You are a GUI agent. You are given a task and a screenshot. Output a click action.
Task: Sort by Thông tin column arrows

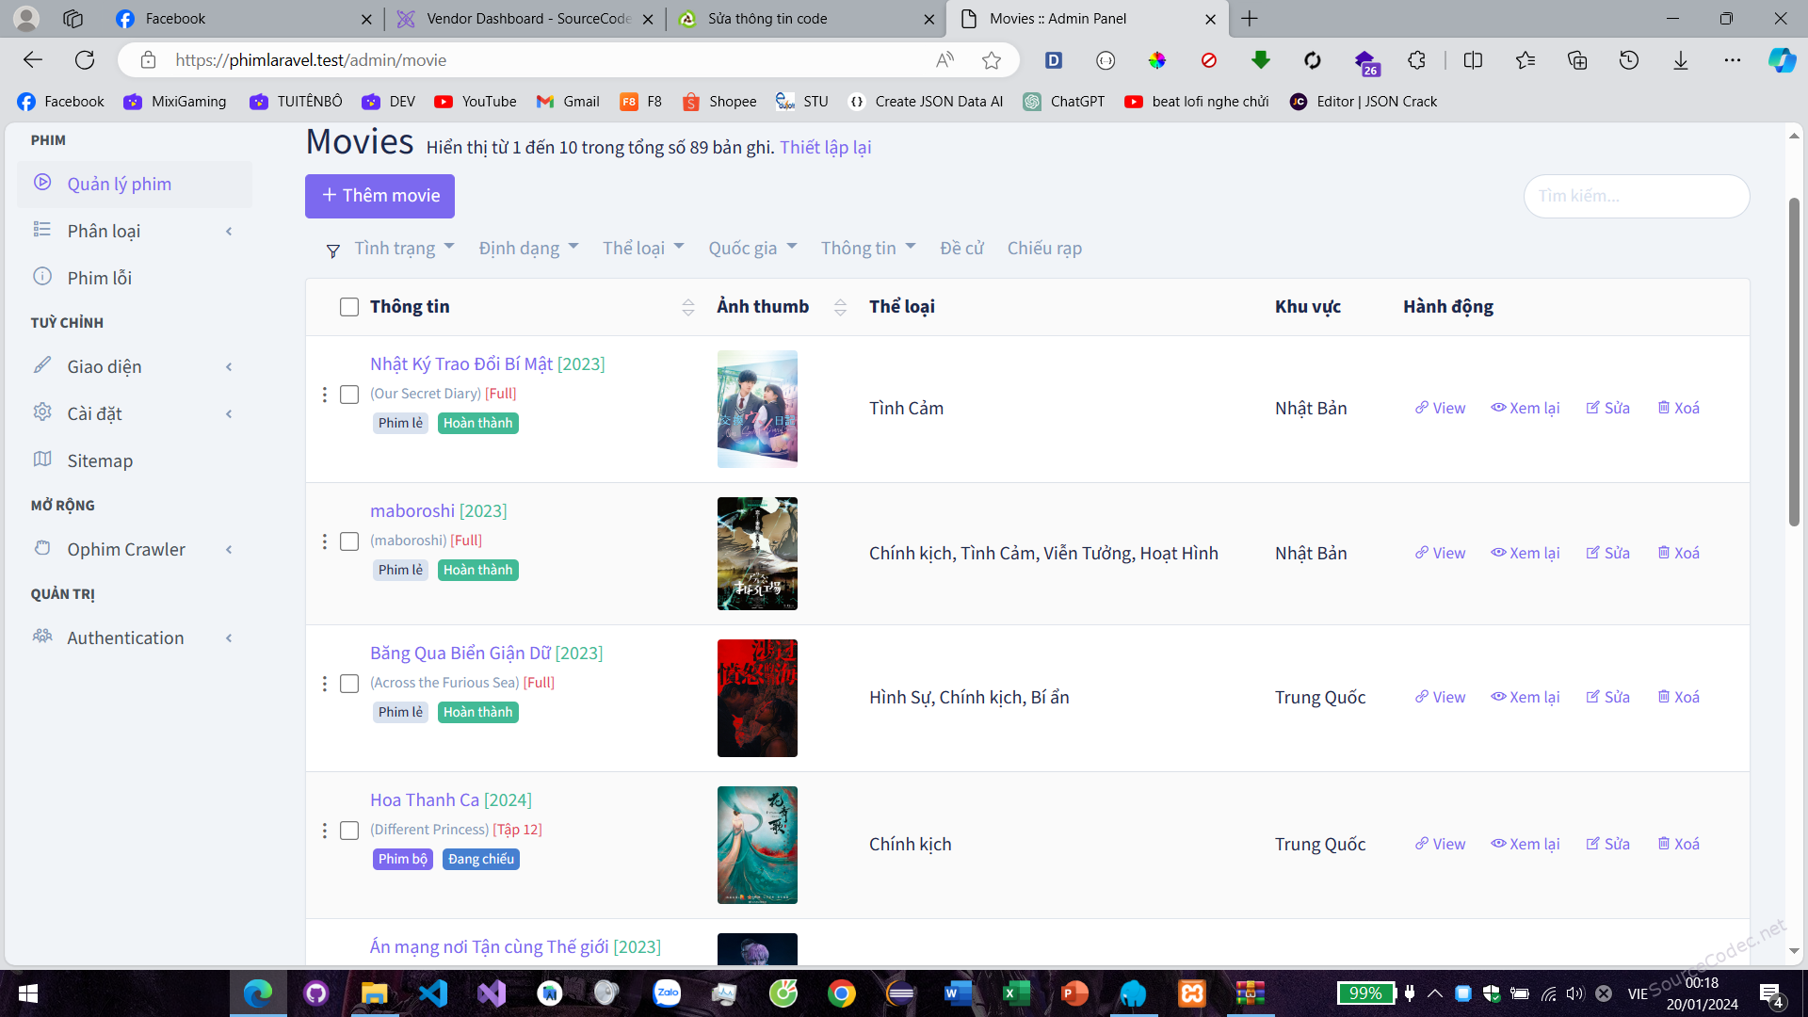[688, 307]
